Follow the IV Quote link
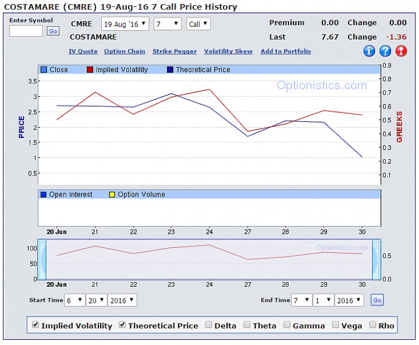The image size is (419, 345). (83, 51)
